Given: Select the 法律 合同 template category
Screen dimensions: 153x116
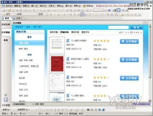Looking at the screenshot, I should pyautogui.click(x=23, y=72).
